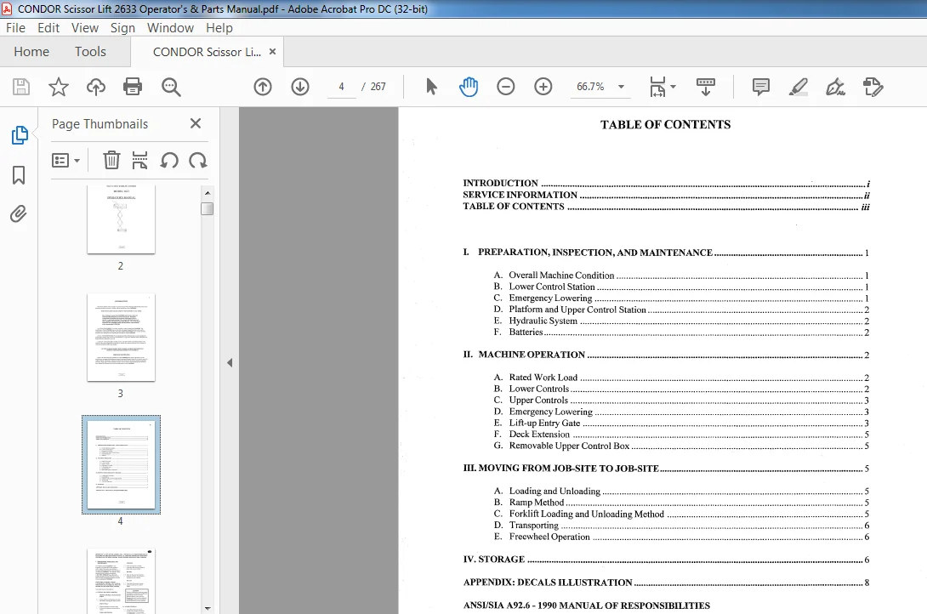Go to the previous page with the up arrow
Viewport: 927px width, 614px height.
coord(263,87)
